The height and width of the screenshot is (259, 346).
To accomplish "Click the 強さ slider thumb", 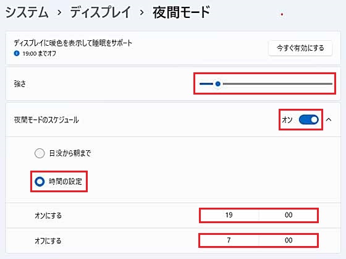I will [217, 84].
